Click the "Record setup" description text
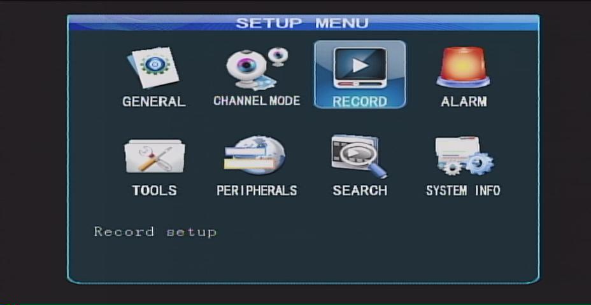Screen dimensions: 591x305 (155, 232)
